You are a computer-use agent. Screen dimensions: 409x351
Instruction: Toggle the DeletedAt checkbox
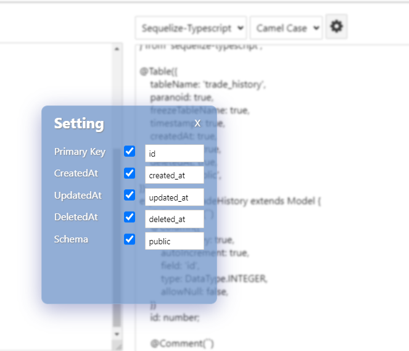tap(130, 217)
